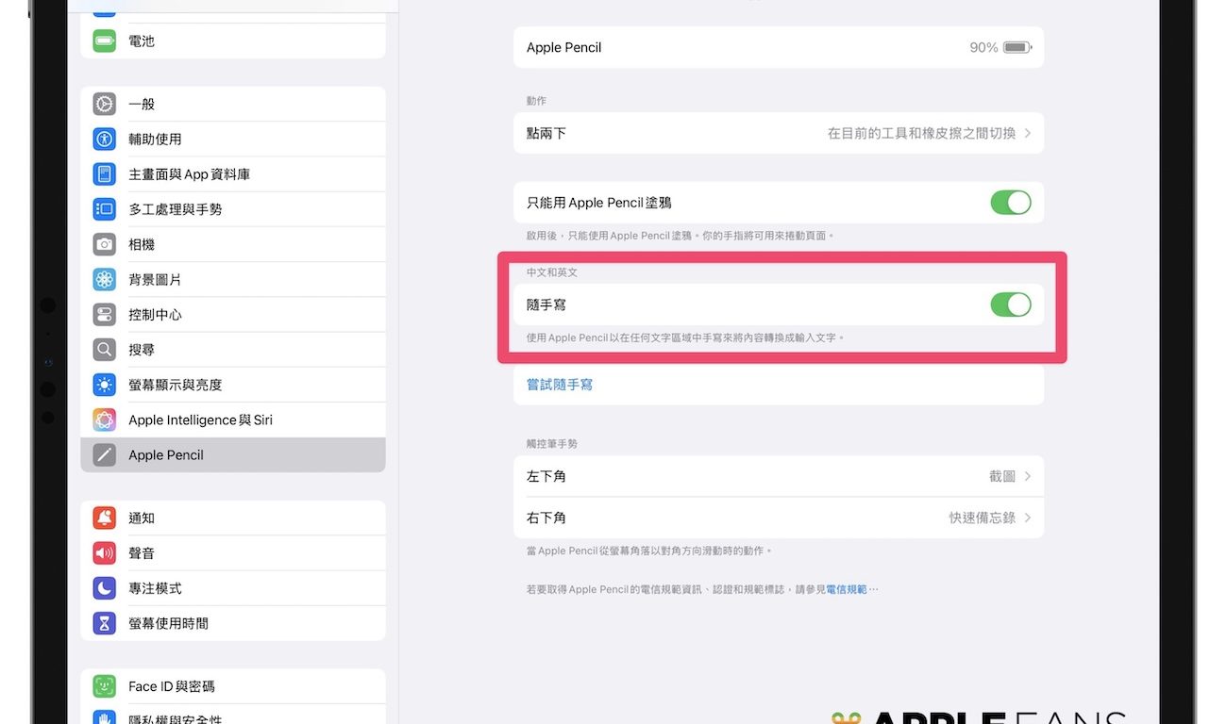Open 螢幕顯示與亮度 sidebar item
The image size is (1227, 724).
click(x=176, y=385)
